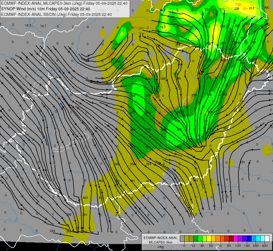Click the map value '14.7'
The image size is (273, 251).
[x=43, y=26]
